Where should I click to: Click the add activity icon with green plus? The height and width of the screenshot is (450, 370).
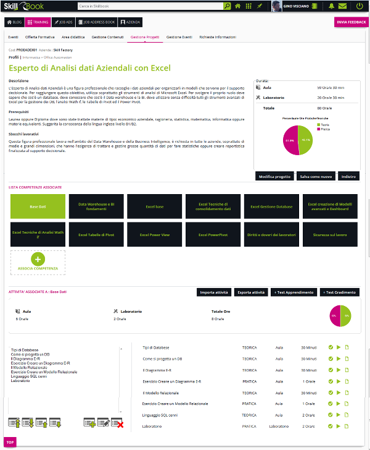click(89, 423)
